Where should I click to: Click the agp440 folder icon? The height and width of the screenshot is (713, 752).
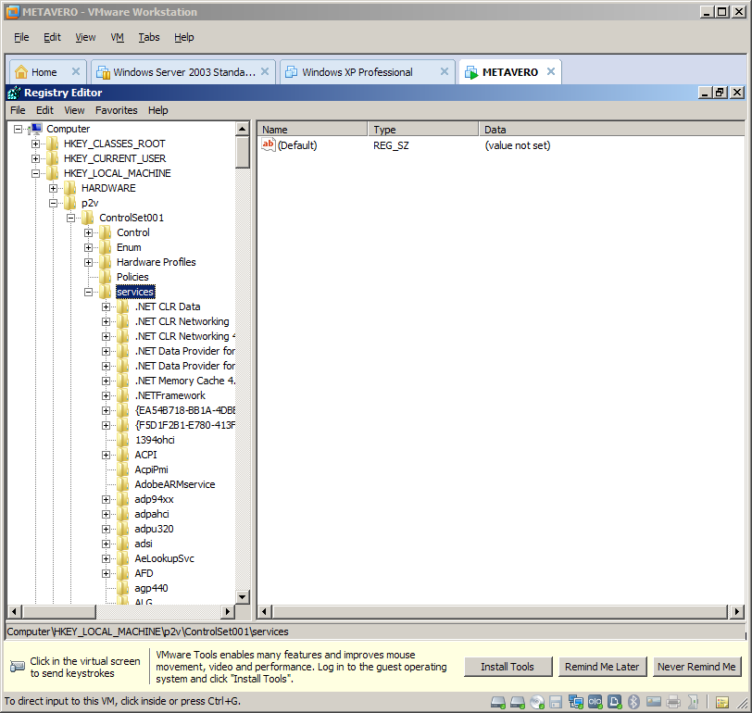[x=123, y=588]
